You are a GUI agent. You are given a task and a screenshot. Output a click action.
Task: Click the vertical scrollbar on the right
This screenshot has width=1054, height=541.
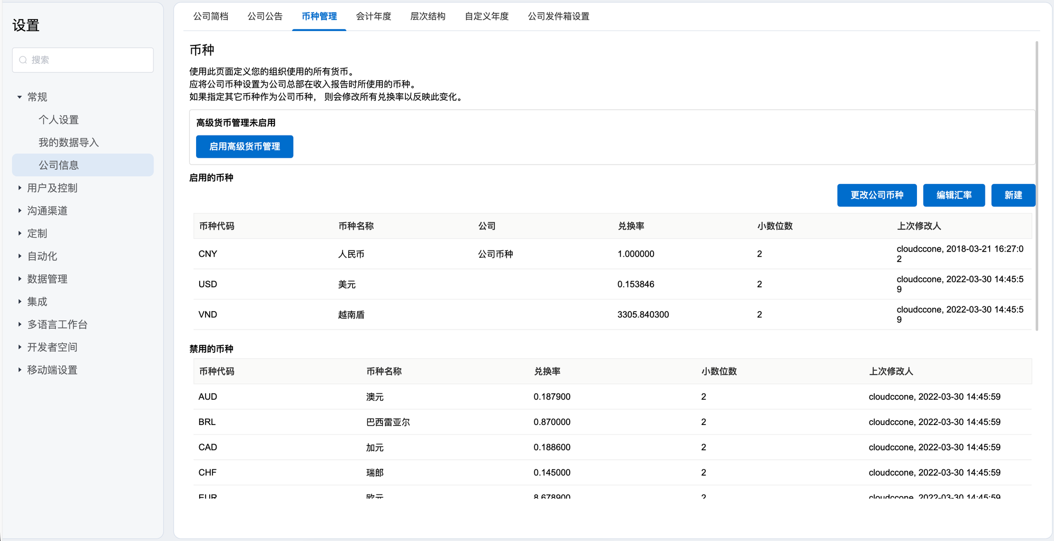1037,185
